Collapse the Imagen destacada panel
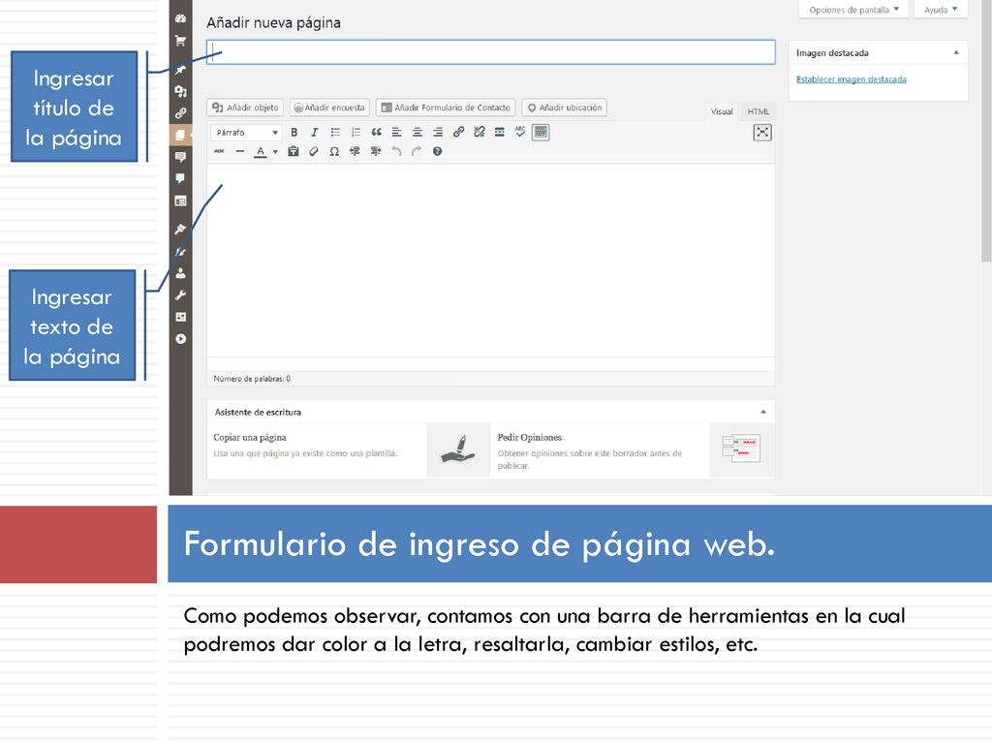 point(956,52)
